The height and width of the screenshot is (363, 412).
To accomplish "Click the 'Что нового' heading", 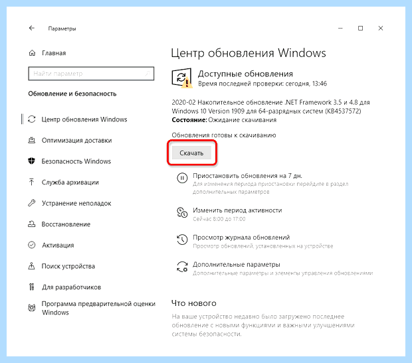I will [x=194, y=303].
